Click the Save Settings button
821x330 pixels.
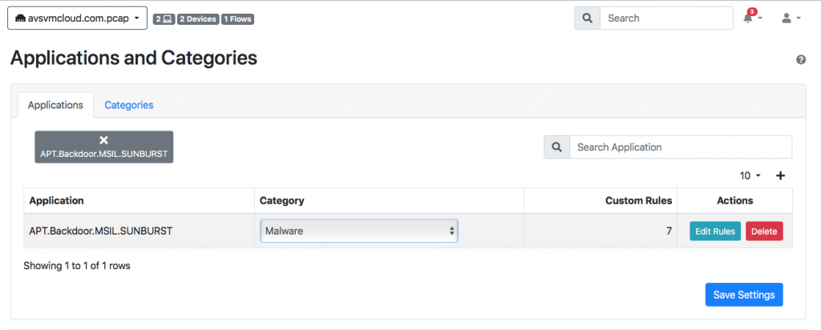(x=744, y=295)
